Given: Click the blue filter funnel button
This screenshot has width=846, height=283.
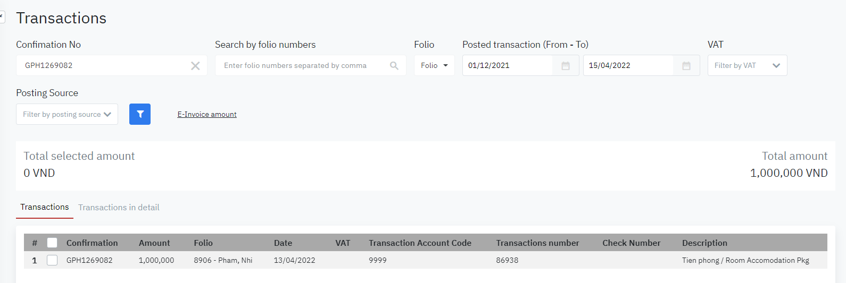Looking at the screenshot, I should [140, 114].
